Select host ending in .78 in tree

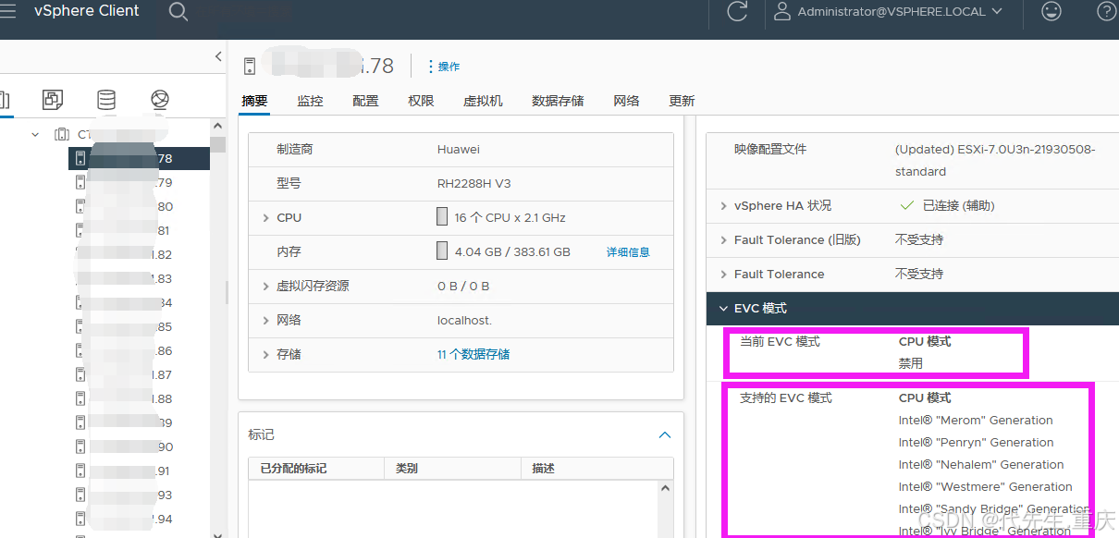tap(139, 159)
